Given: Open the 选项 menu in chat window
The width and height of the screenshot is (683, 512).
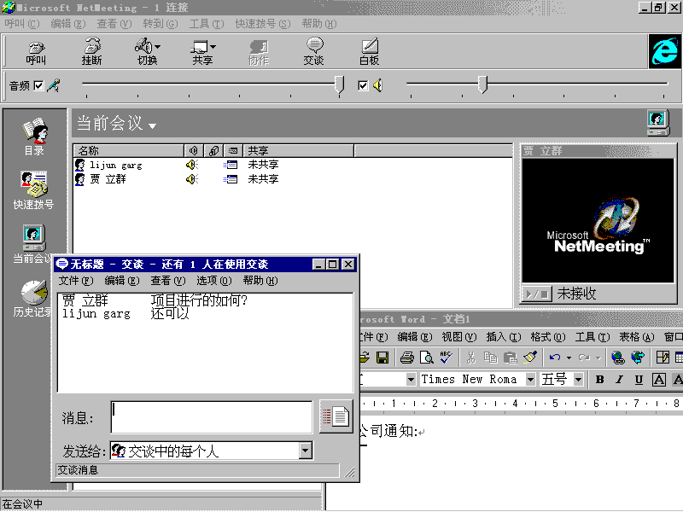Looking at the screenshot, I should pos(213,281).
